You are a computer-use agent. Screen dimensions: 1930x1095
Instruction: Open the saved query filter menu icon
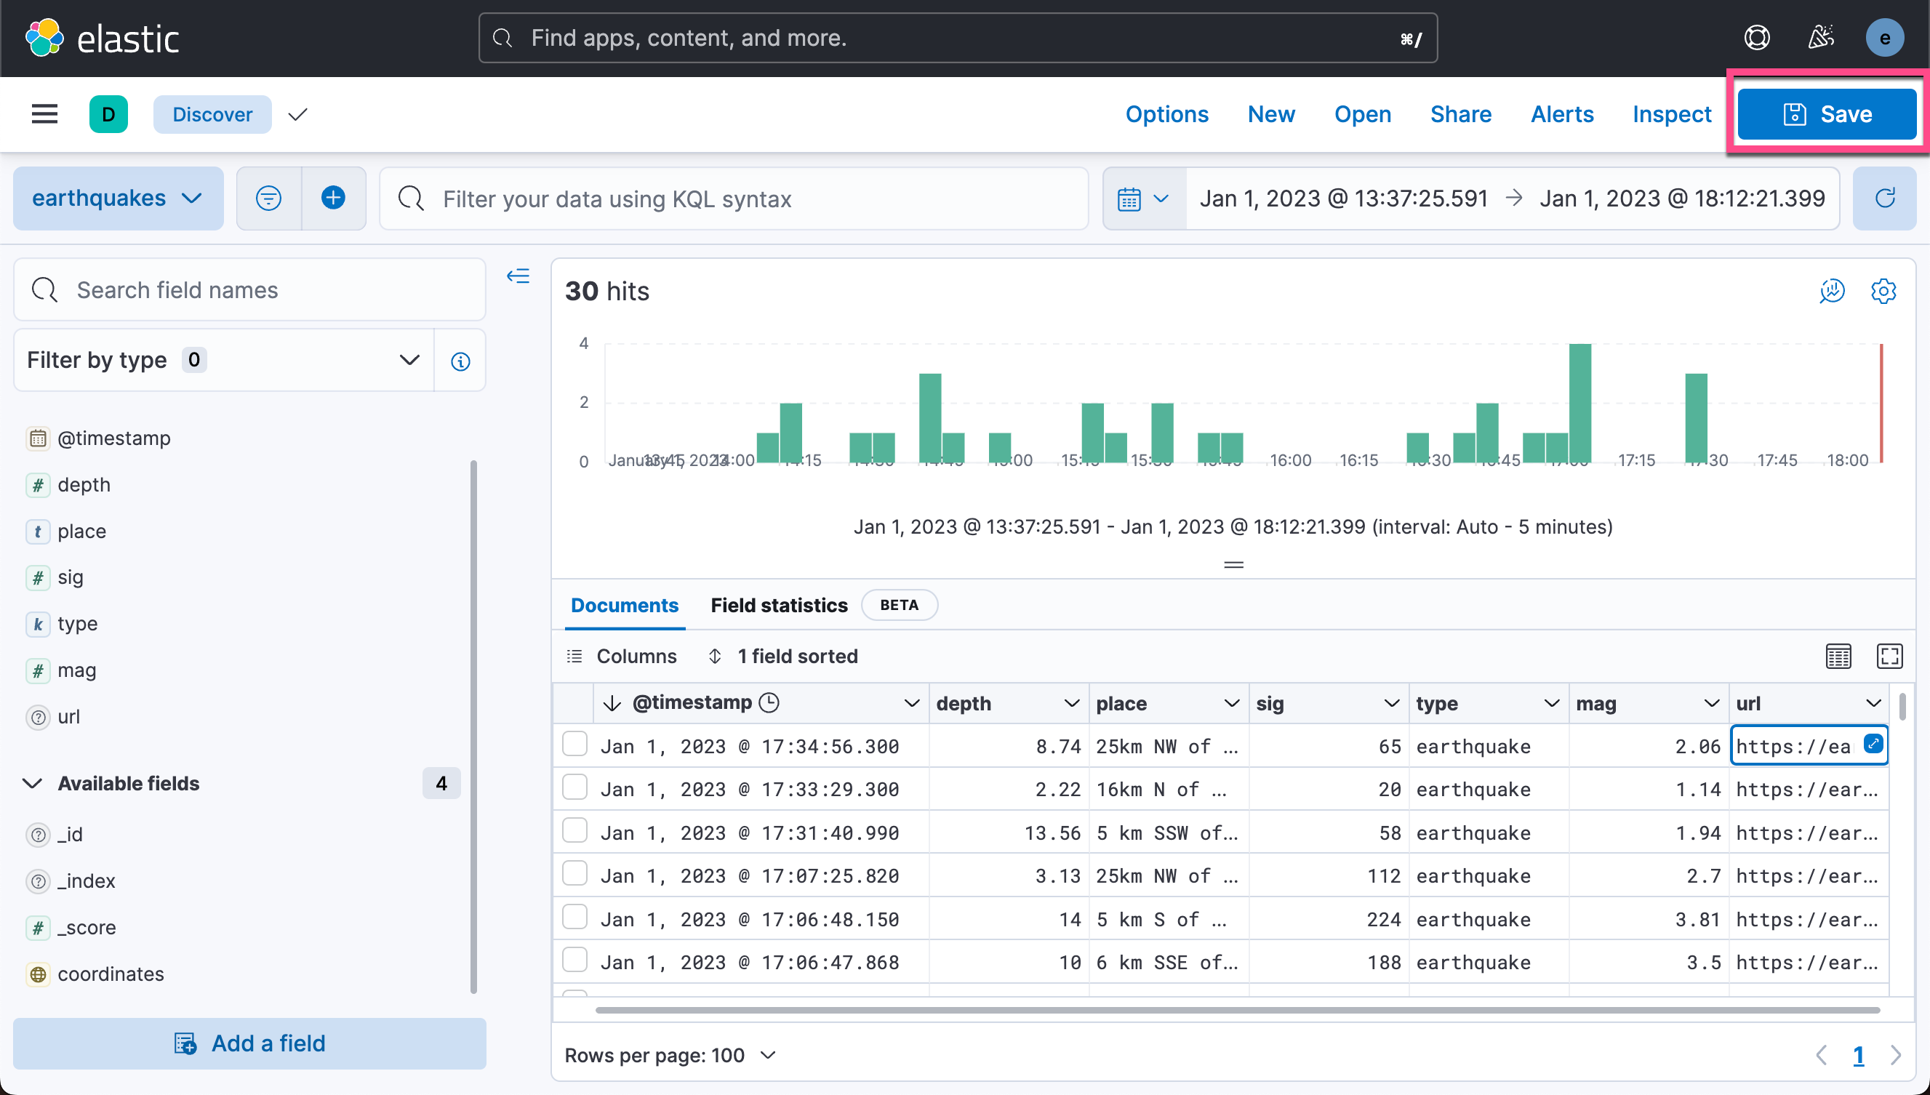click(268, 198)
